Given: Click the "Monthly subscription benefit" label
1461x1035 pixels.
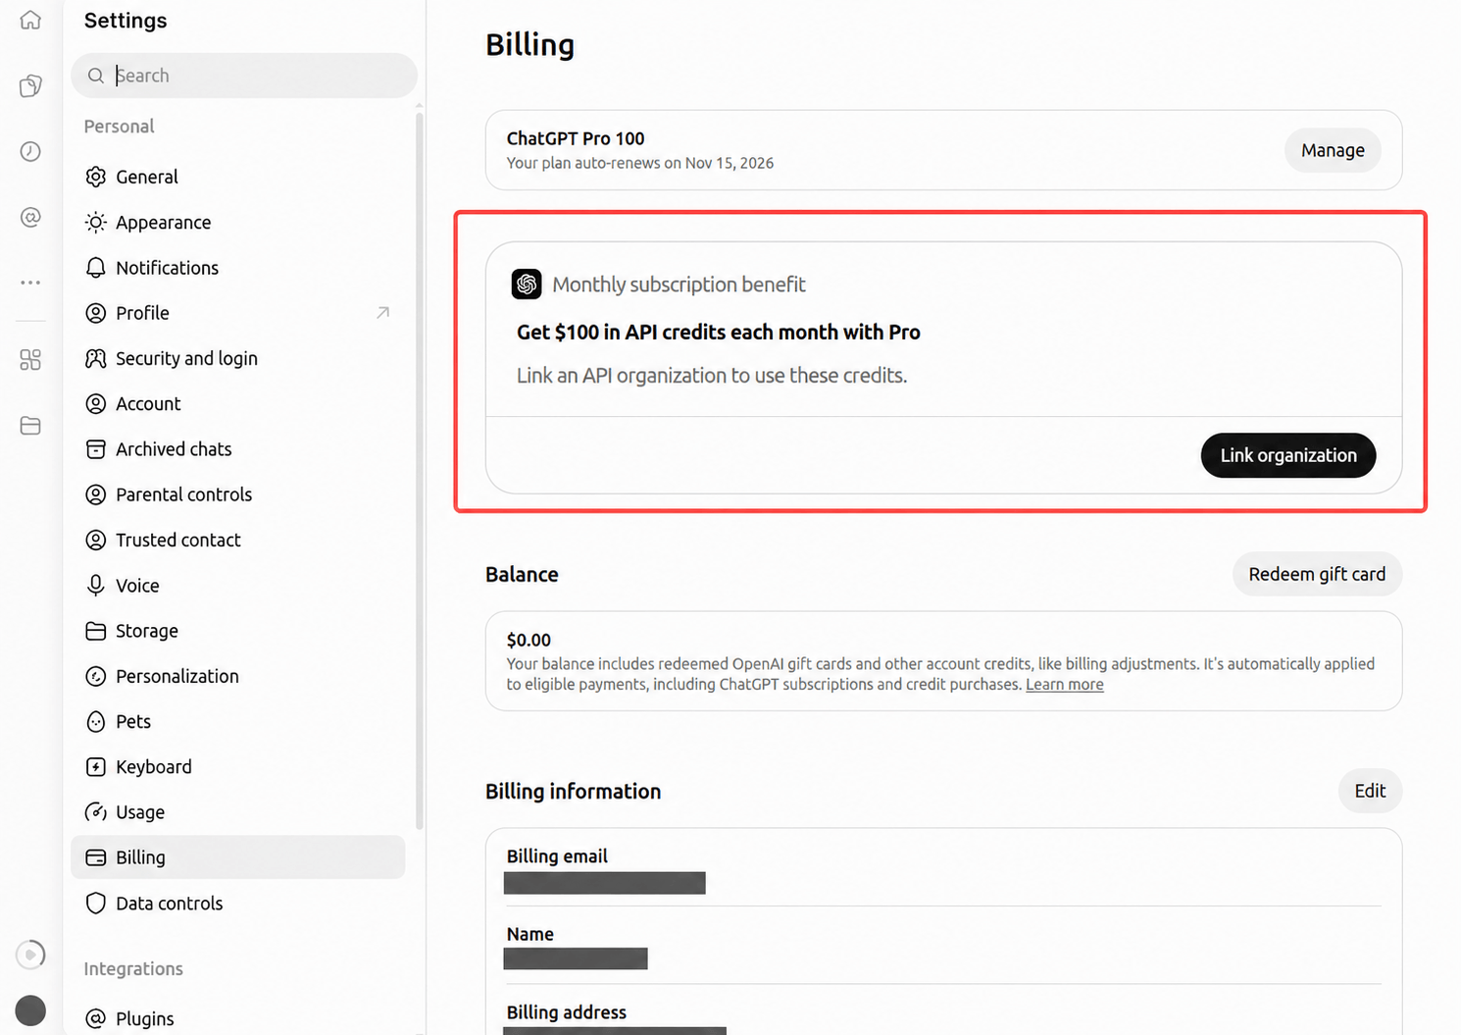Looking at the screenshot, I should click(x=679, y=285).
